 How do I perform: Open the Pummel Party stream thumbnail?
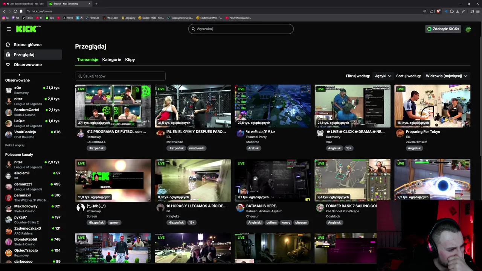(273, 106)
